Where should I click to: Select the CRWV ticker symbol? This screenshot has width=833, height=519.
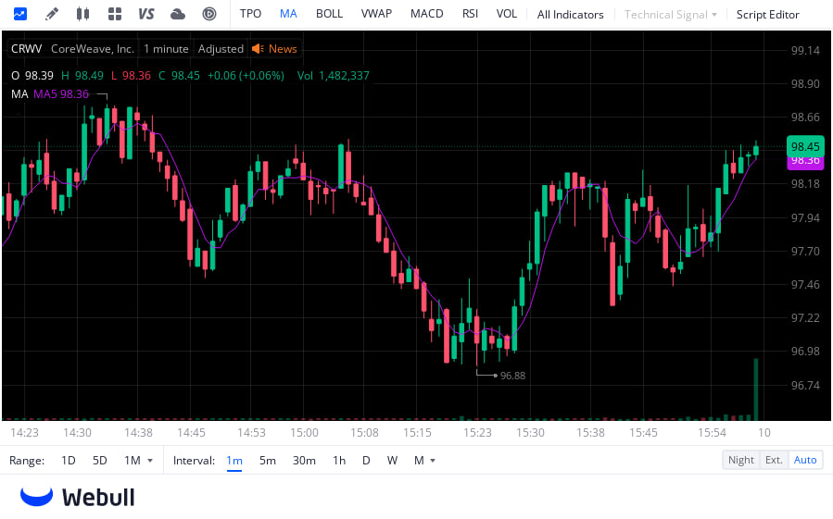pos(27,49)
